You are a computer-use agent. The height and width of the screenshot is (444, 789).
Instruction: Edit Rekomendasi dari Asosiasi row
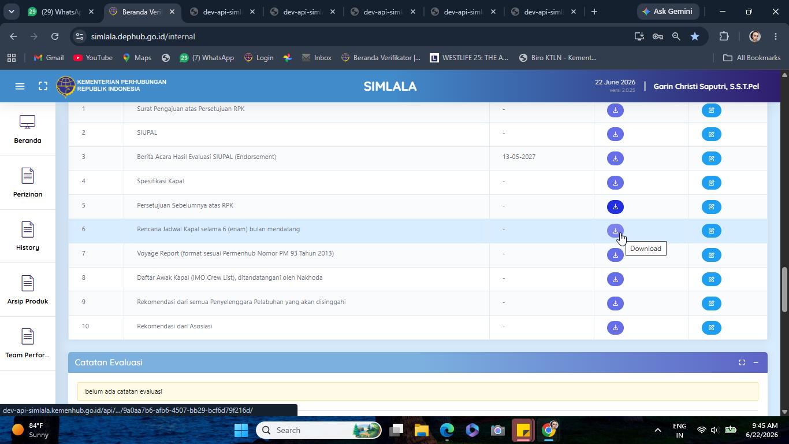point(711,328)
